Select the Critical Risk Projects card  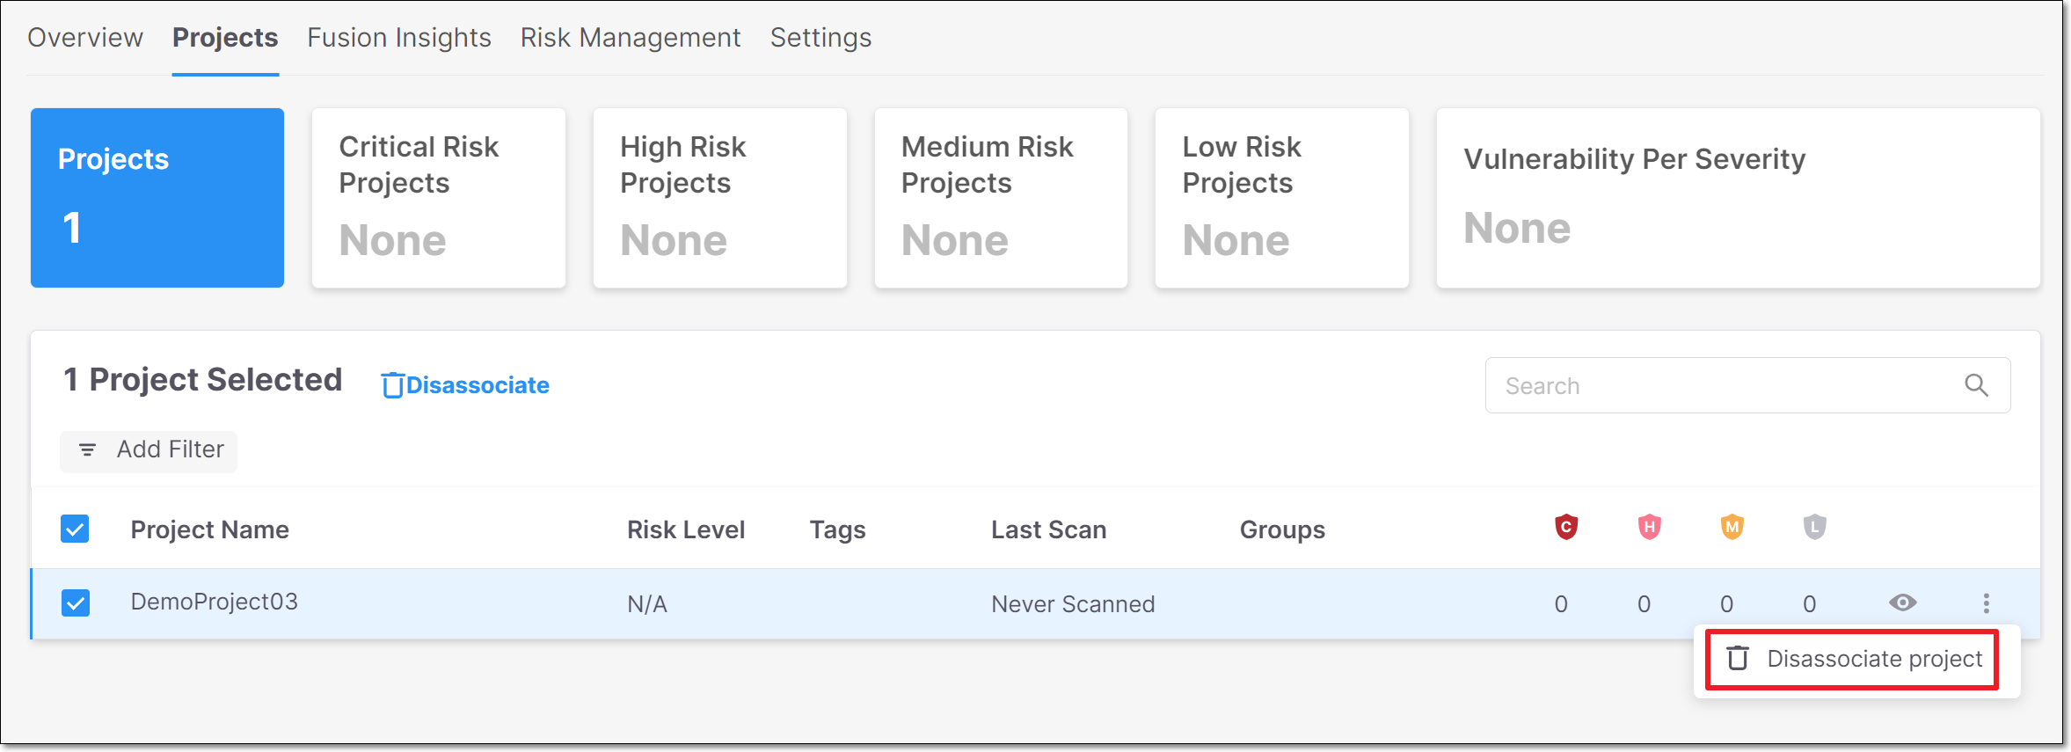439,198
